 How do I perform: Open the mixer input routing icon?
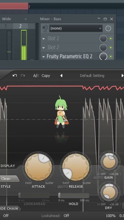click(x=45, y=28)
